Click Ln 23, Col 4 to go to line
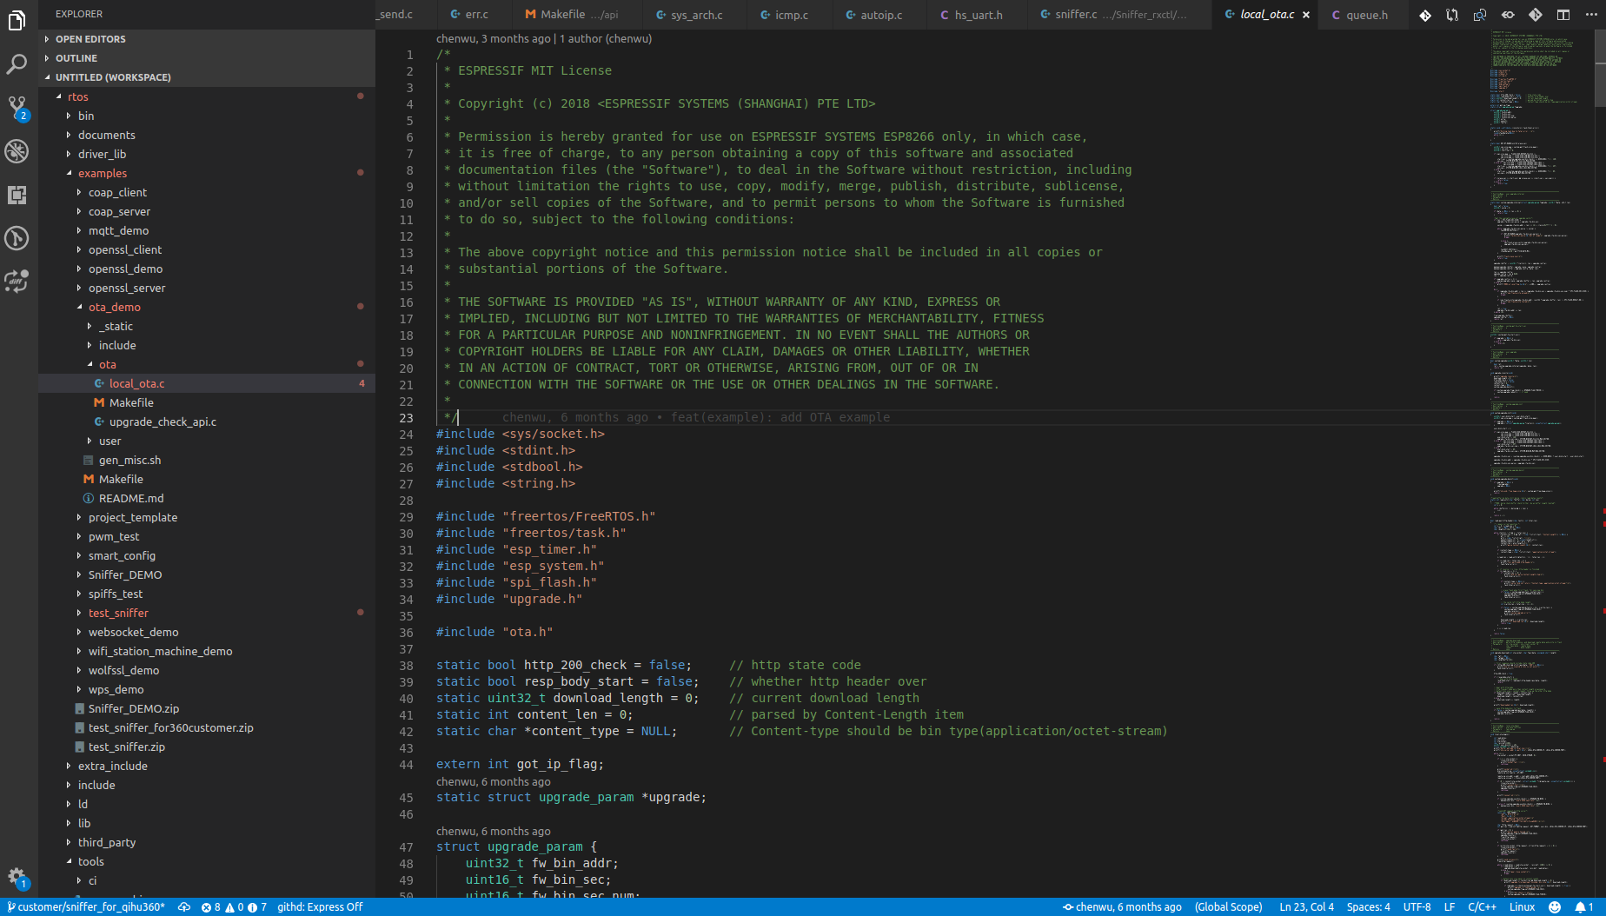 point(1308,907)
